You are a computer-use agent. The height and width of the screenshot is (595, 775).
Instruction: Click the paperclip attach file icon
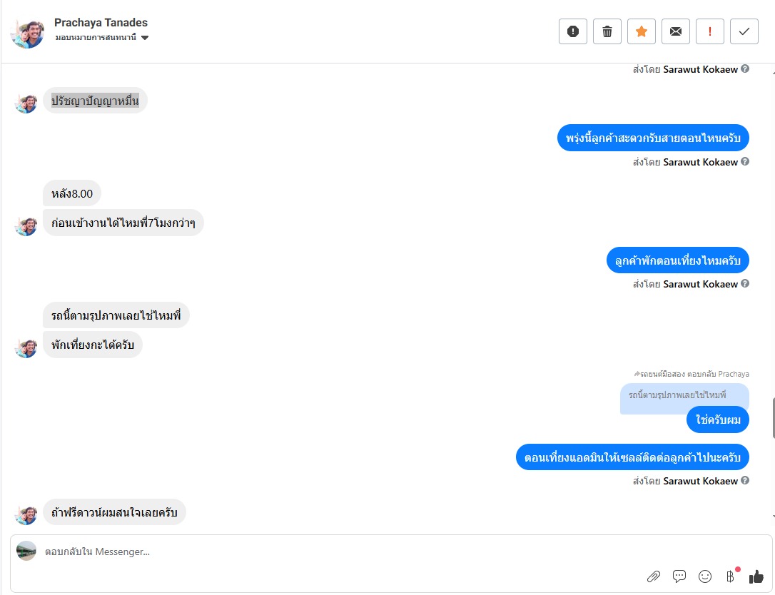tap(653, 576)
